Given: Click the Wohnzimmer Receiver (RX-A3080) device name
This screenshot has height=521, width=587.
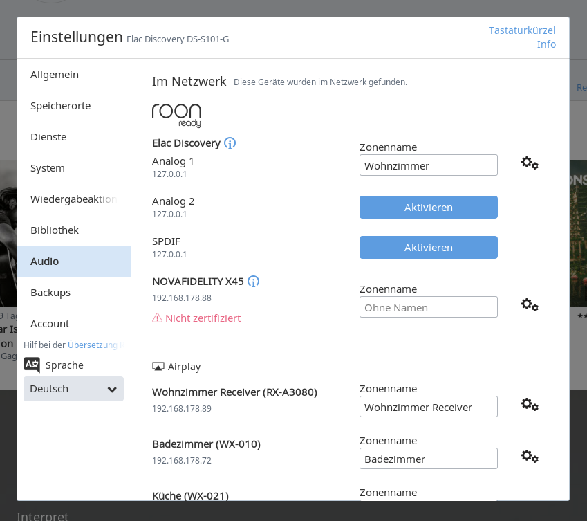Looking at the screenshot, I should [x=234, y=392].
